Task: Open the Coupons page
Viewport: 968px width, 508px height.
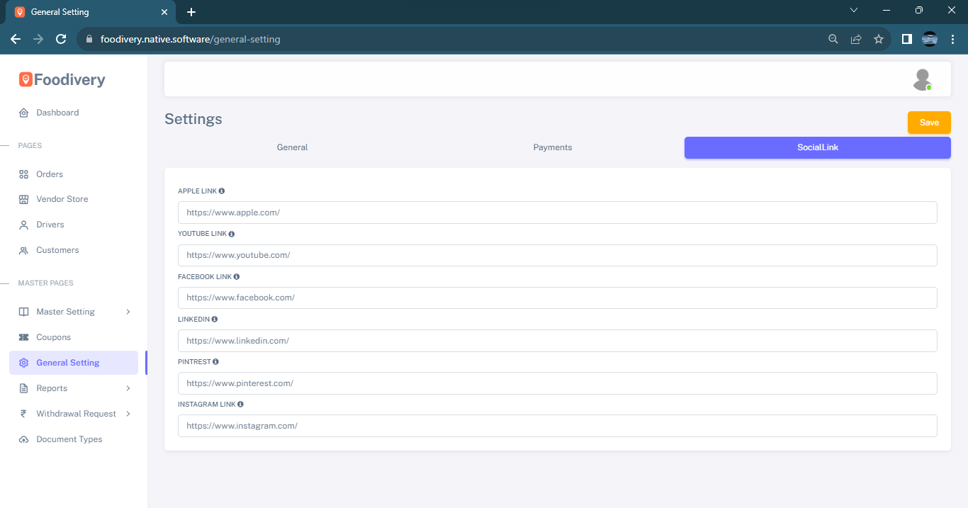Action: (x=54, y=337)
